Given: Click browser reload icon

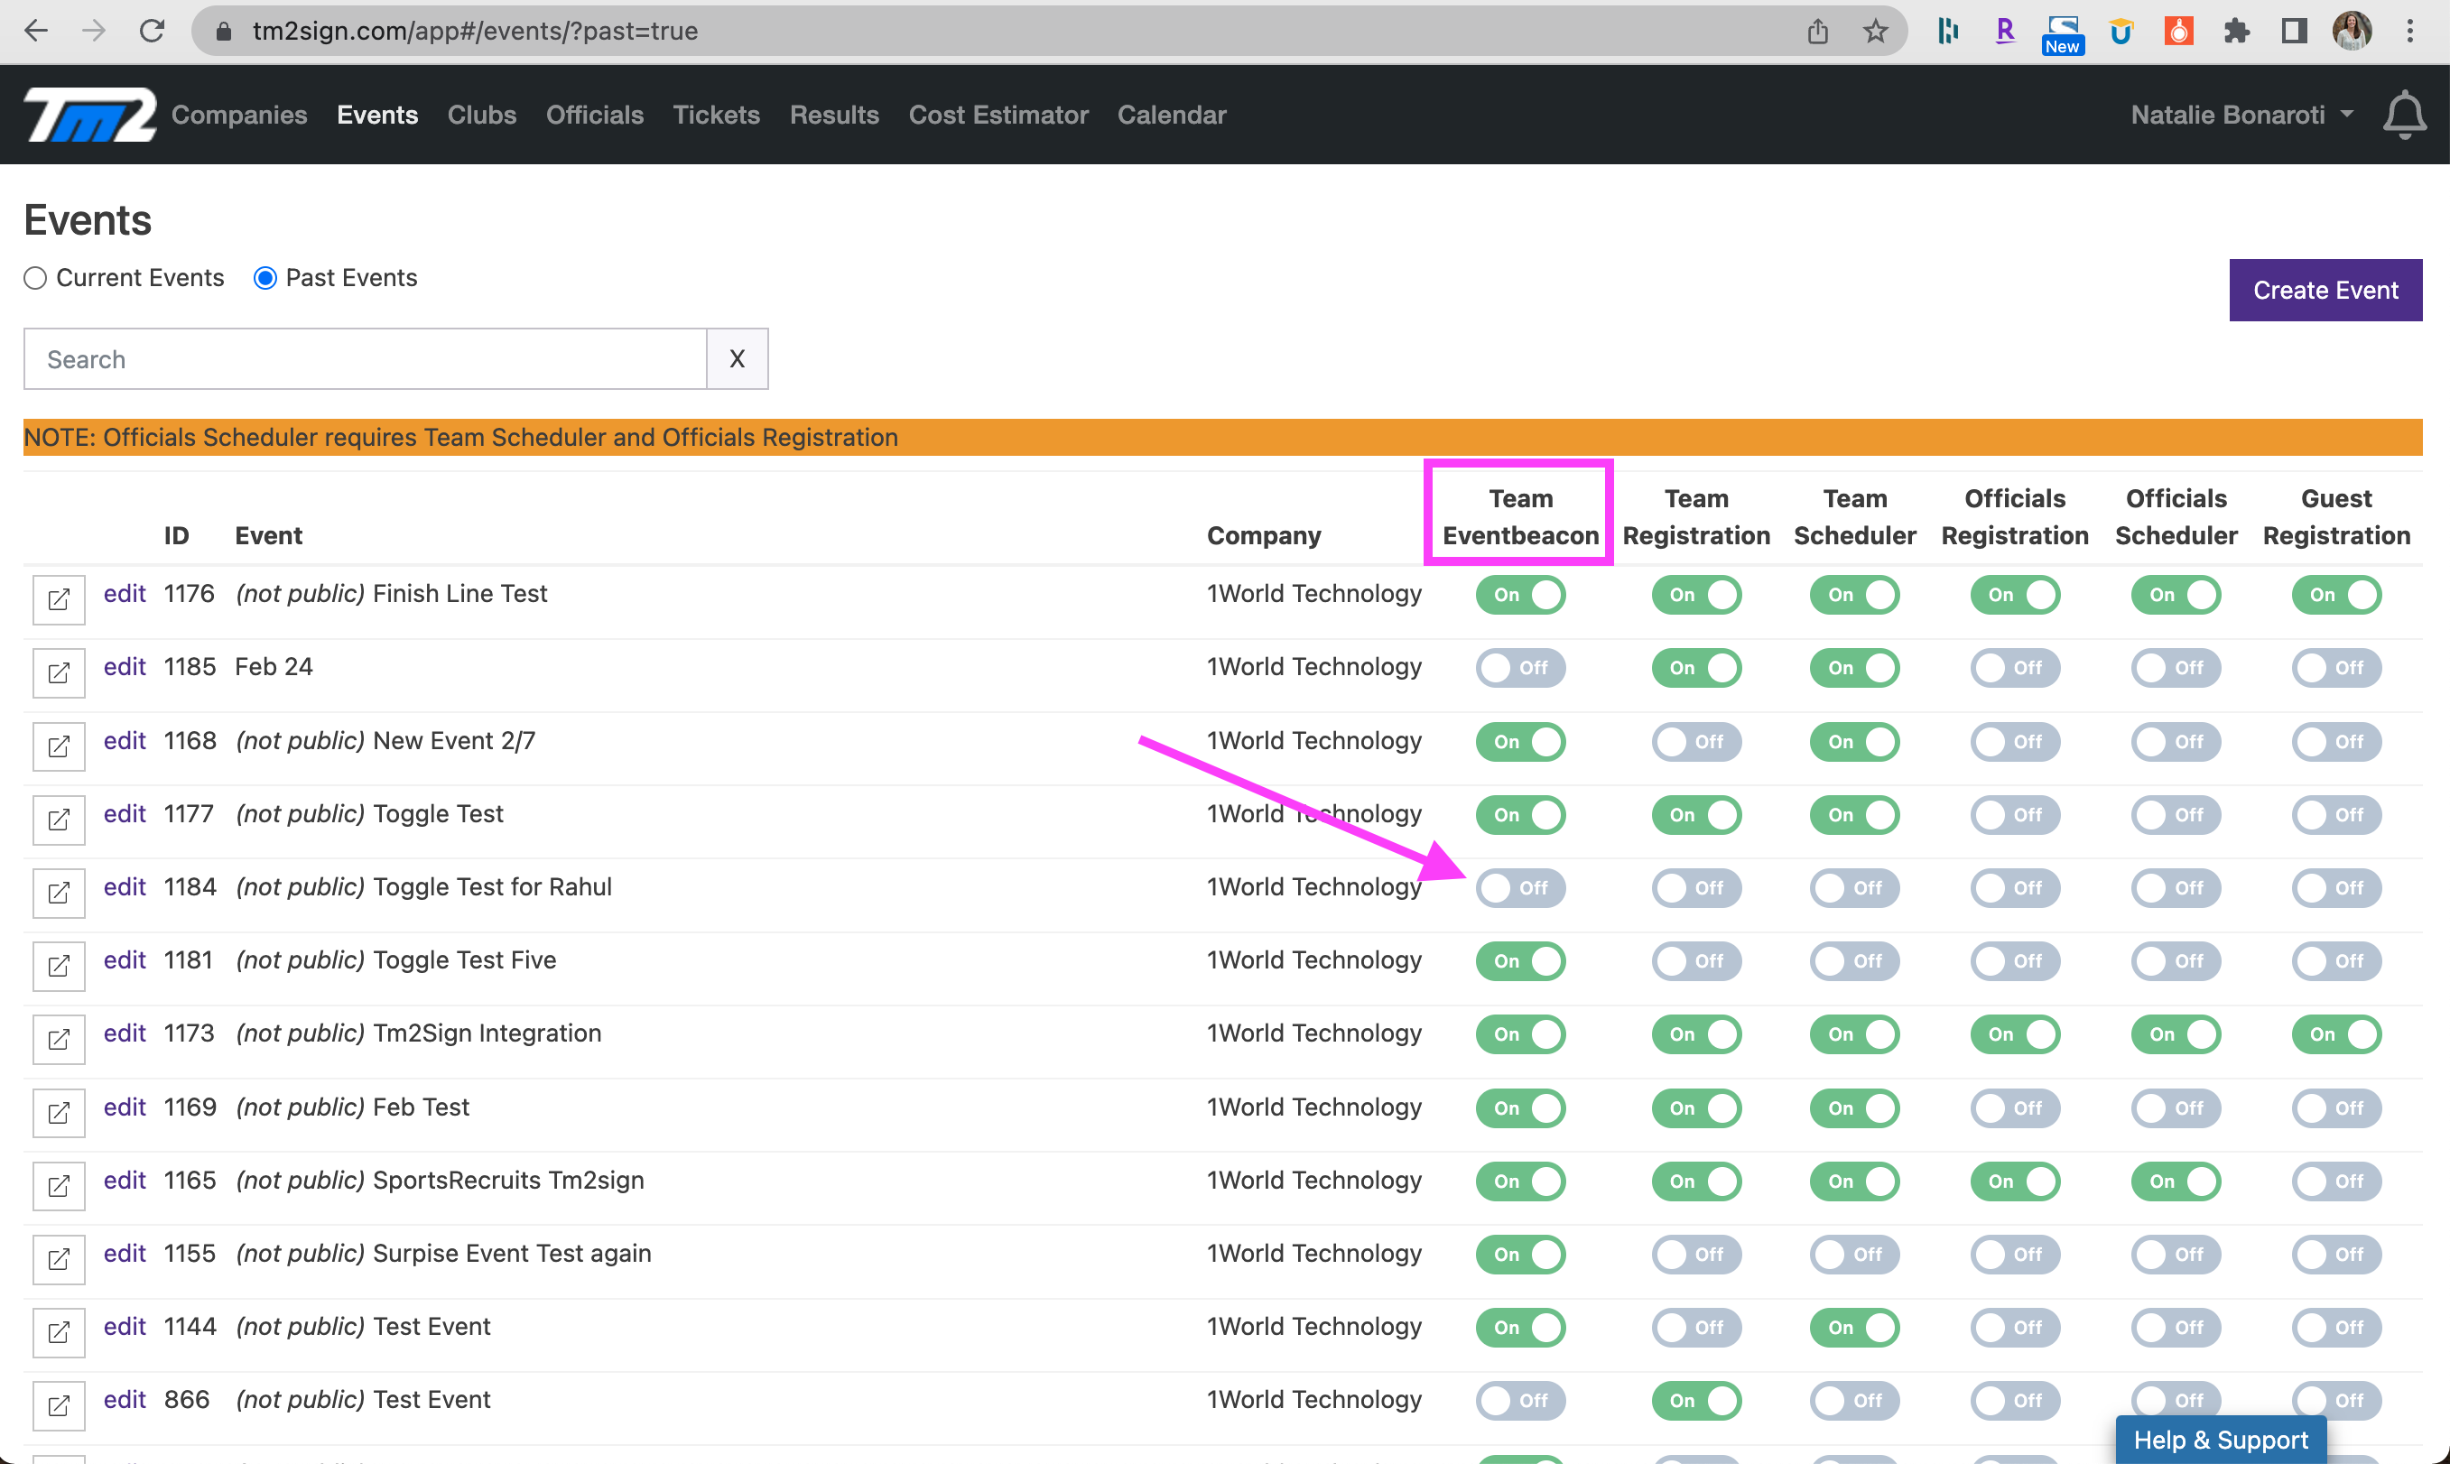Looking at the screenshot, I should [151, 32].
